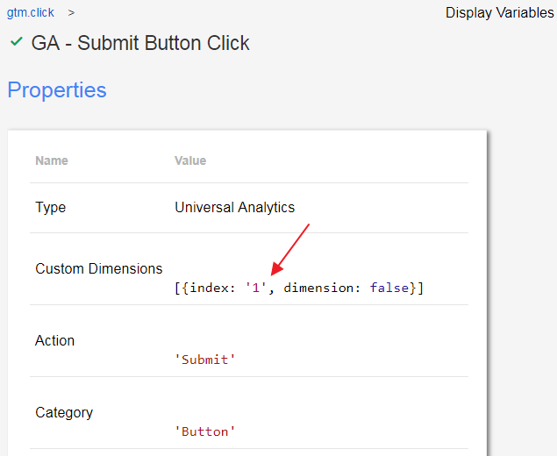This screenshot has height=456, width=557.
Task: Select the Type row label
Action: pos(50,208)
